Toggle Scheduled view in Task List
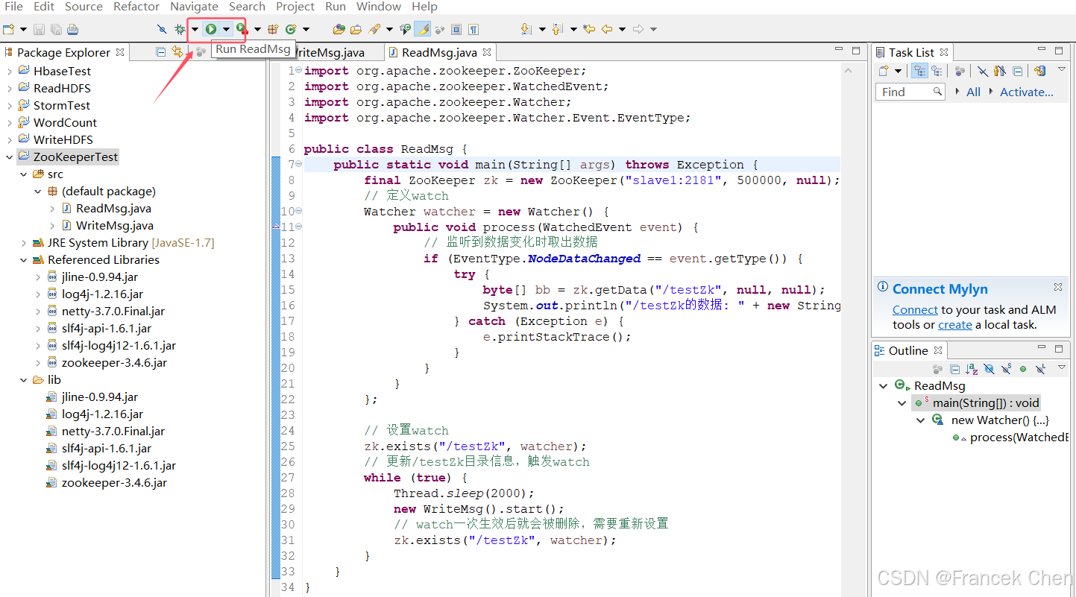The image size is (1076, 597). [937, 71]
